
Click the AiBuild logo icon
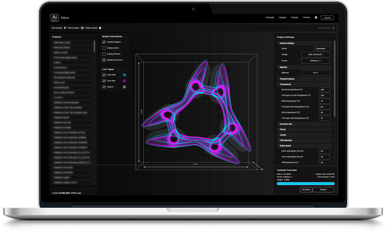pyautogui.click(x=54, y=18)
